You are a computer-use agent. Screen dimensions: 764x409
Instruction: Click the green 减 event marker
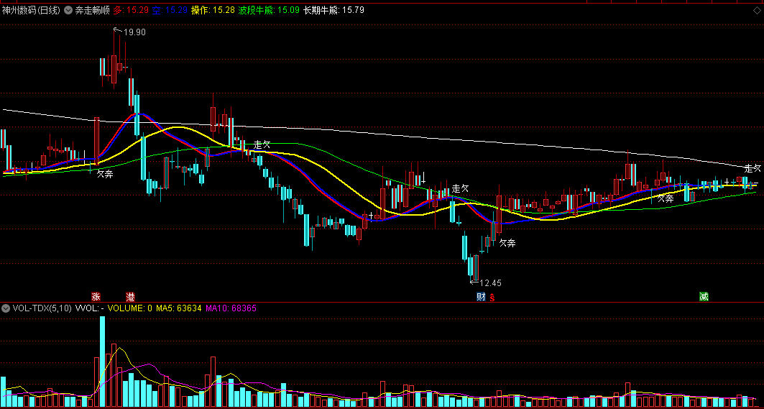(x=704, y=296)
